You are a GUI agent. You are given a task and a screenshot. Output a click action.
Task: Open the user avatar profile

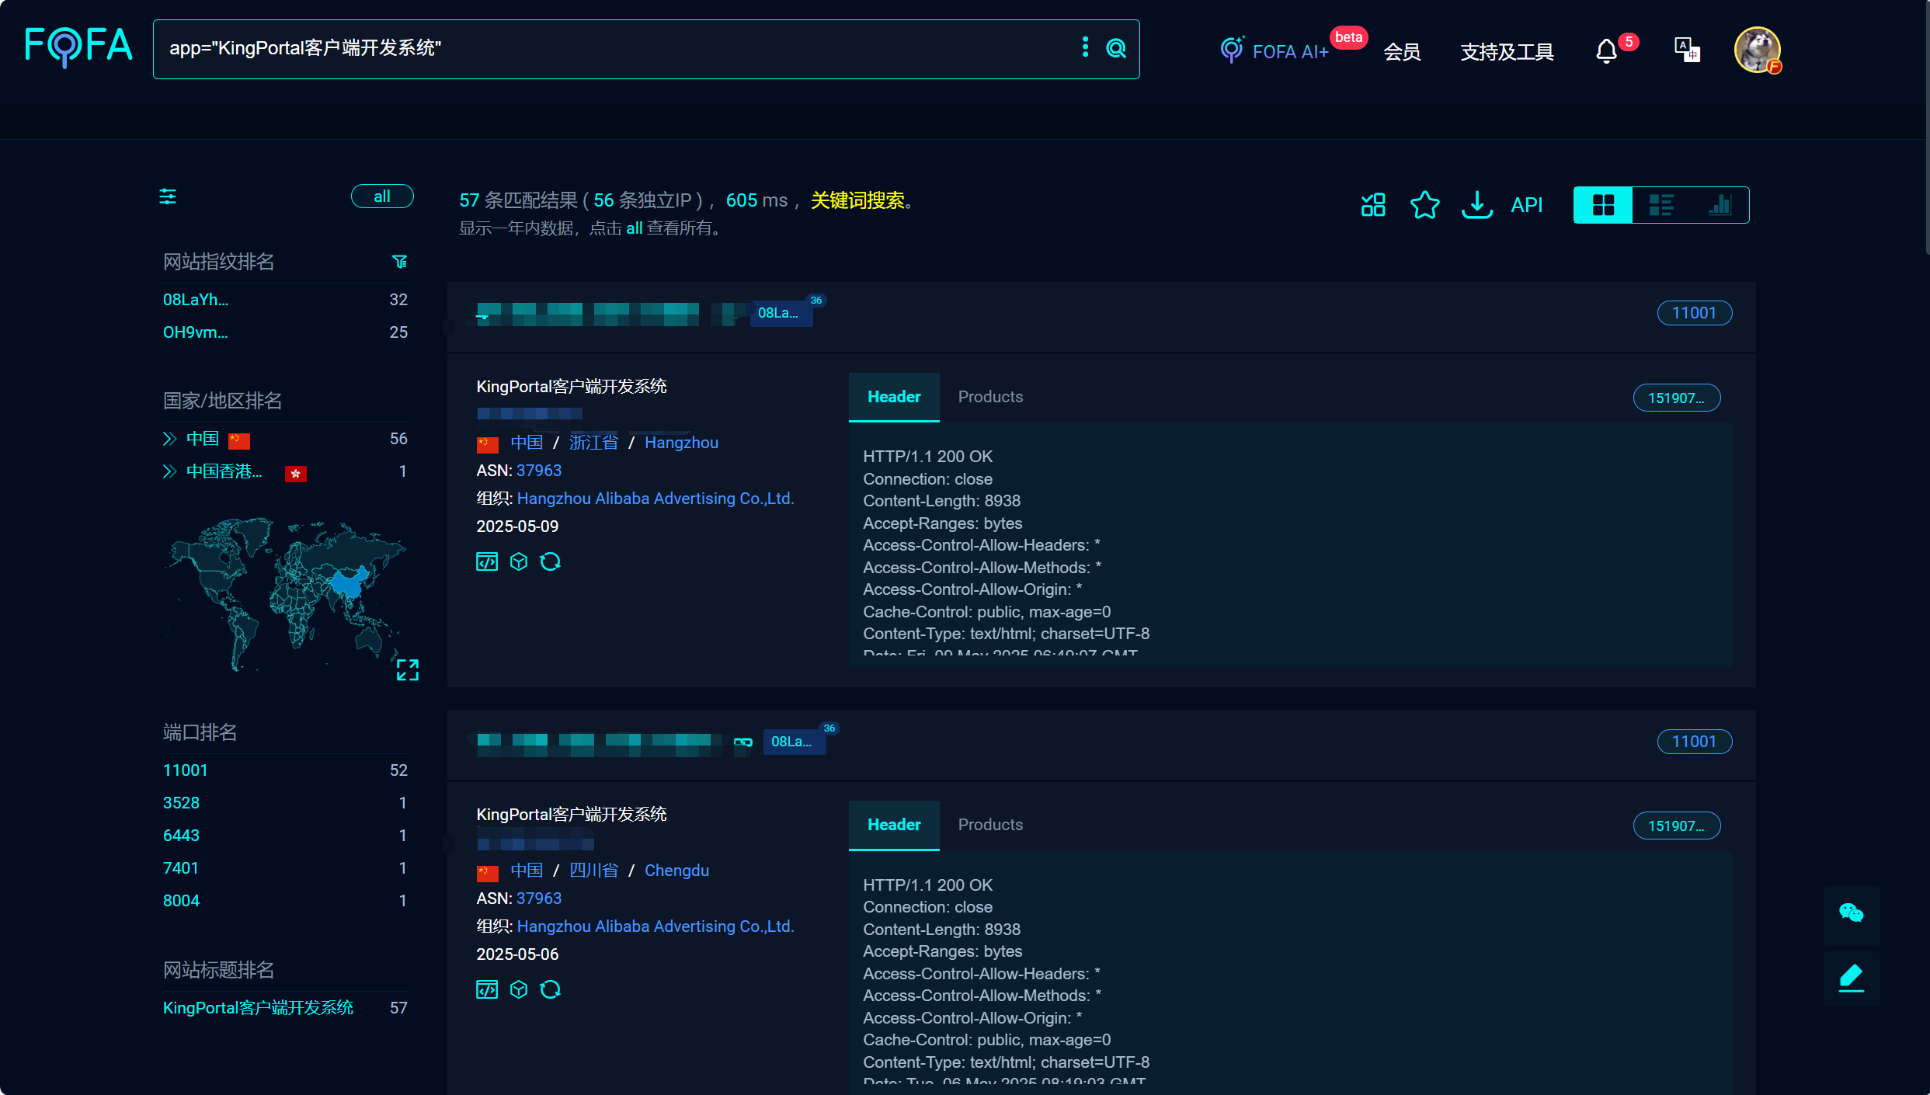[1757, 50]
